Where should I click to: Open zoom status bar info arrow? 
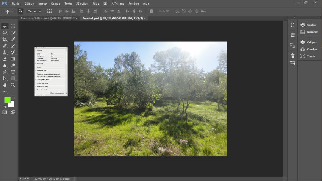[x=75, y=179]
